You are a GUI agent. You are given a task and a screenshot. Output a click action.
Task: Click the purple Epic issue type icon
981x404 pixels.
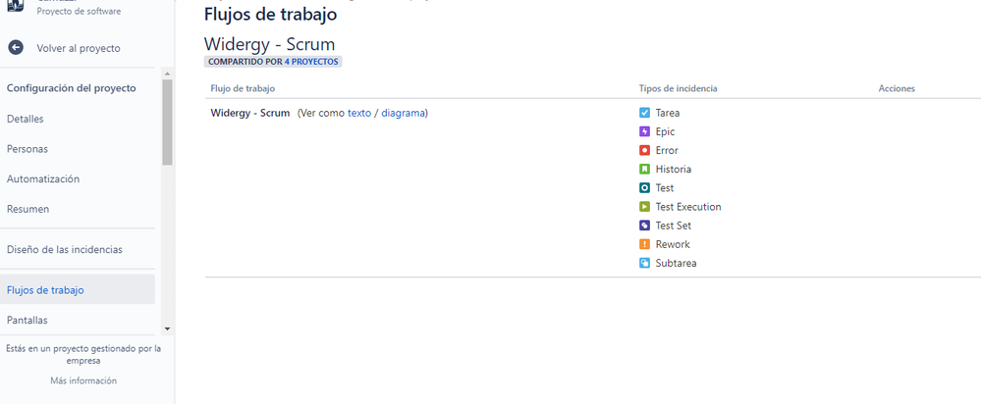644,131
